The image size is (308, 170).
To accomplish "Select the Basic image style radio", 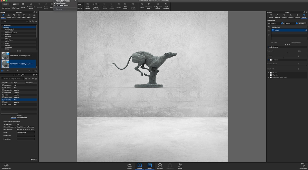I will (272, 42).
